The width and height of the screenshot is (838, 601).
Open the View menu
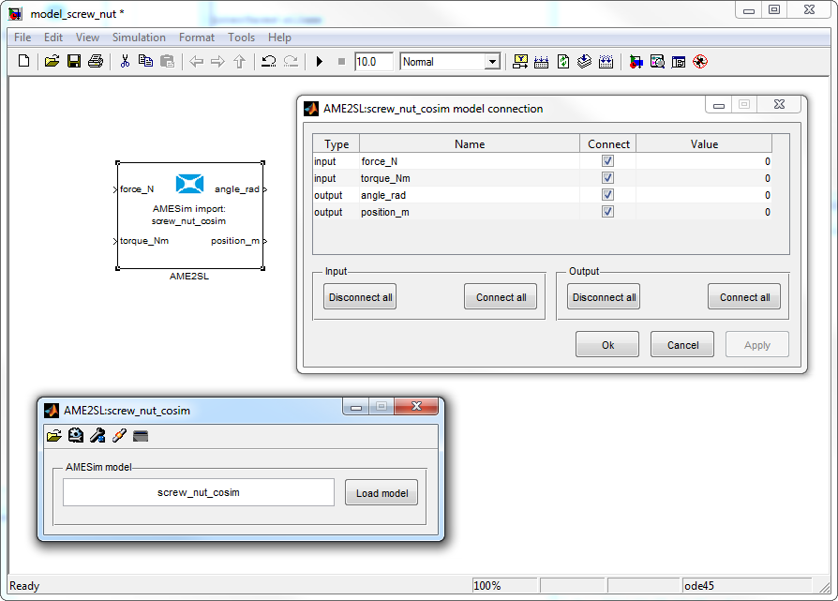click(x=87, y=38)
